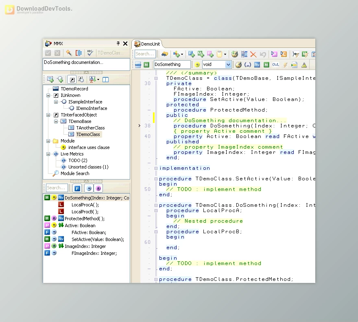Click the binoculars find icon
Viewport: 358px width, 322px height.
[165, 54]
